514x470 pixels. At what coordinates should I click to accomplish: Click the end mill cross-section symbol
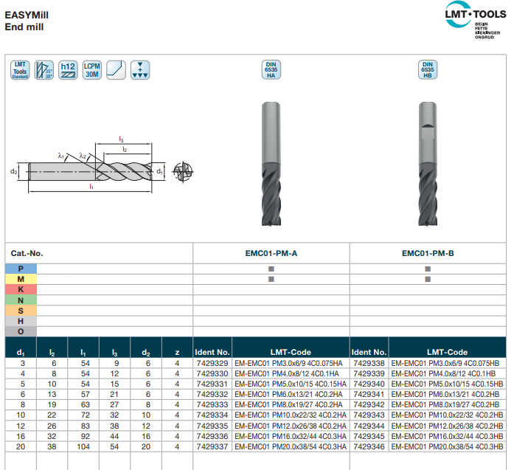(x=183, y=171)
